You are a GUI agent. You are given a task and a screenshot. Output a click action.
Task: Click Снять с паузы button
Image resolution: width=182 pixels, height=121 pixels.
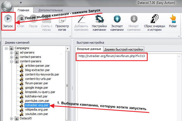47,23
